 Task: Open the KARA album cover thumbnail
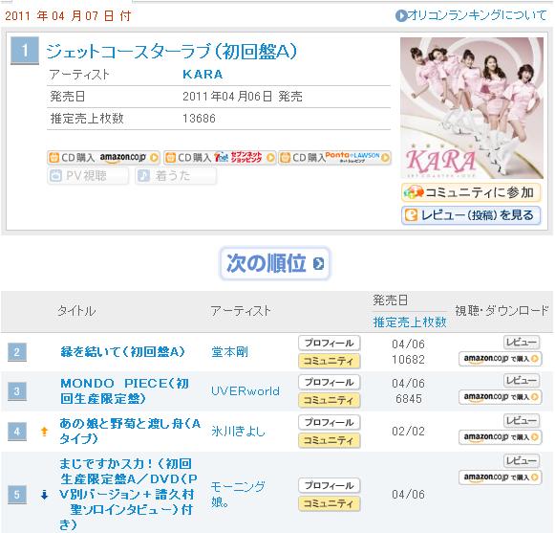[472, 108]
